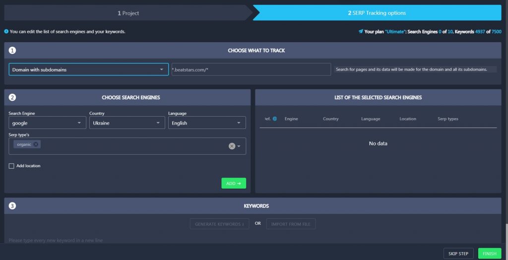This screenshot has height=260, width=508.
Task: Click the Location column header
Action: 408,119
